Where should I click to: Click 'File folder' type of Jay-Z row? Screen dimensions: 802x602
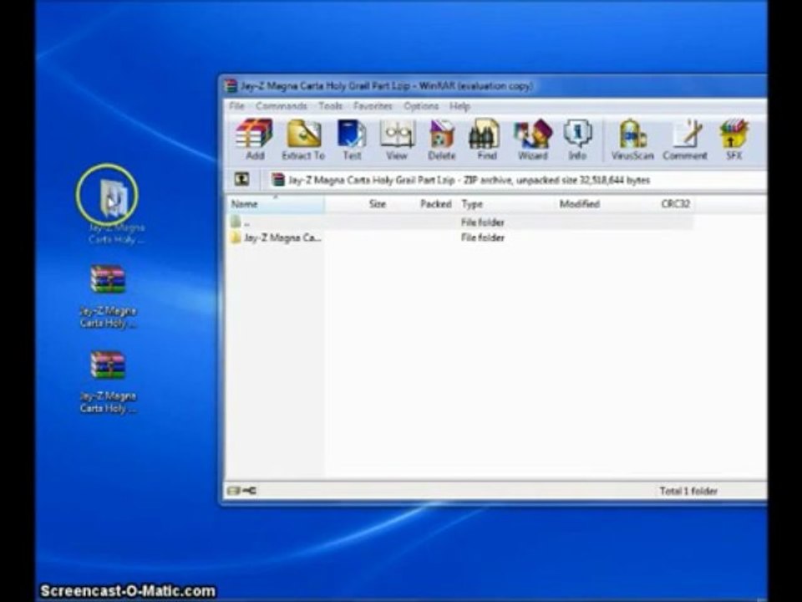pyautogui.click(x=482, y=237)
